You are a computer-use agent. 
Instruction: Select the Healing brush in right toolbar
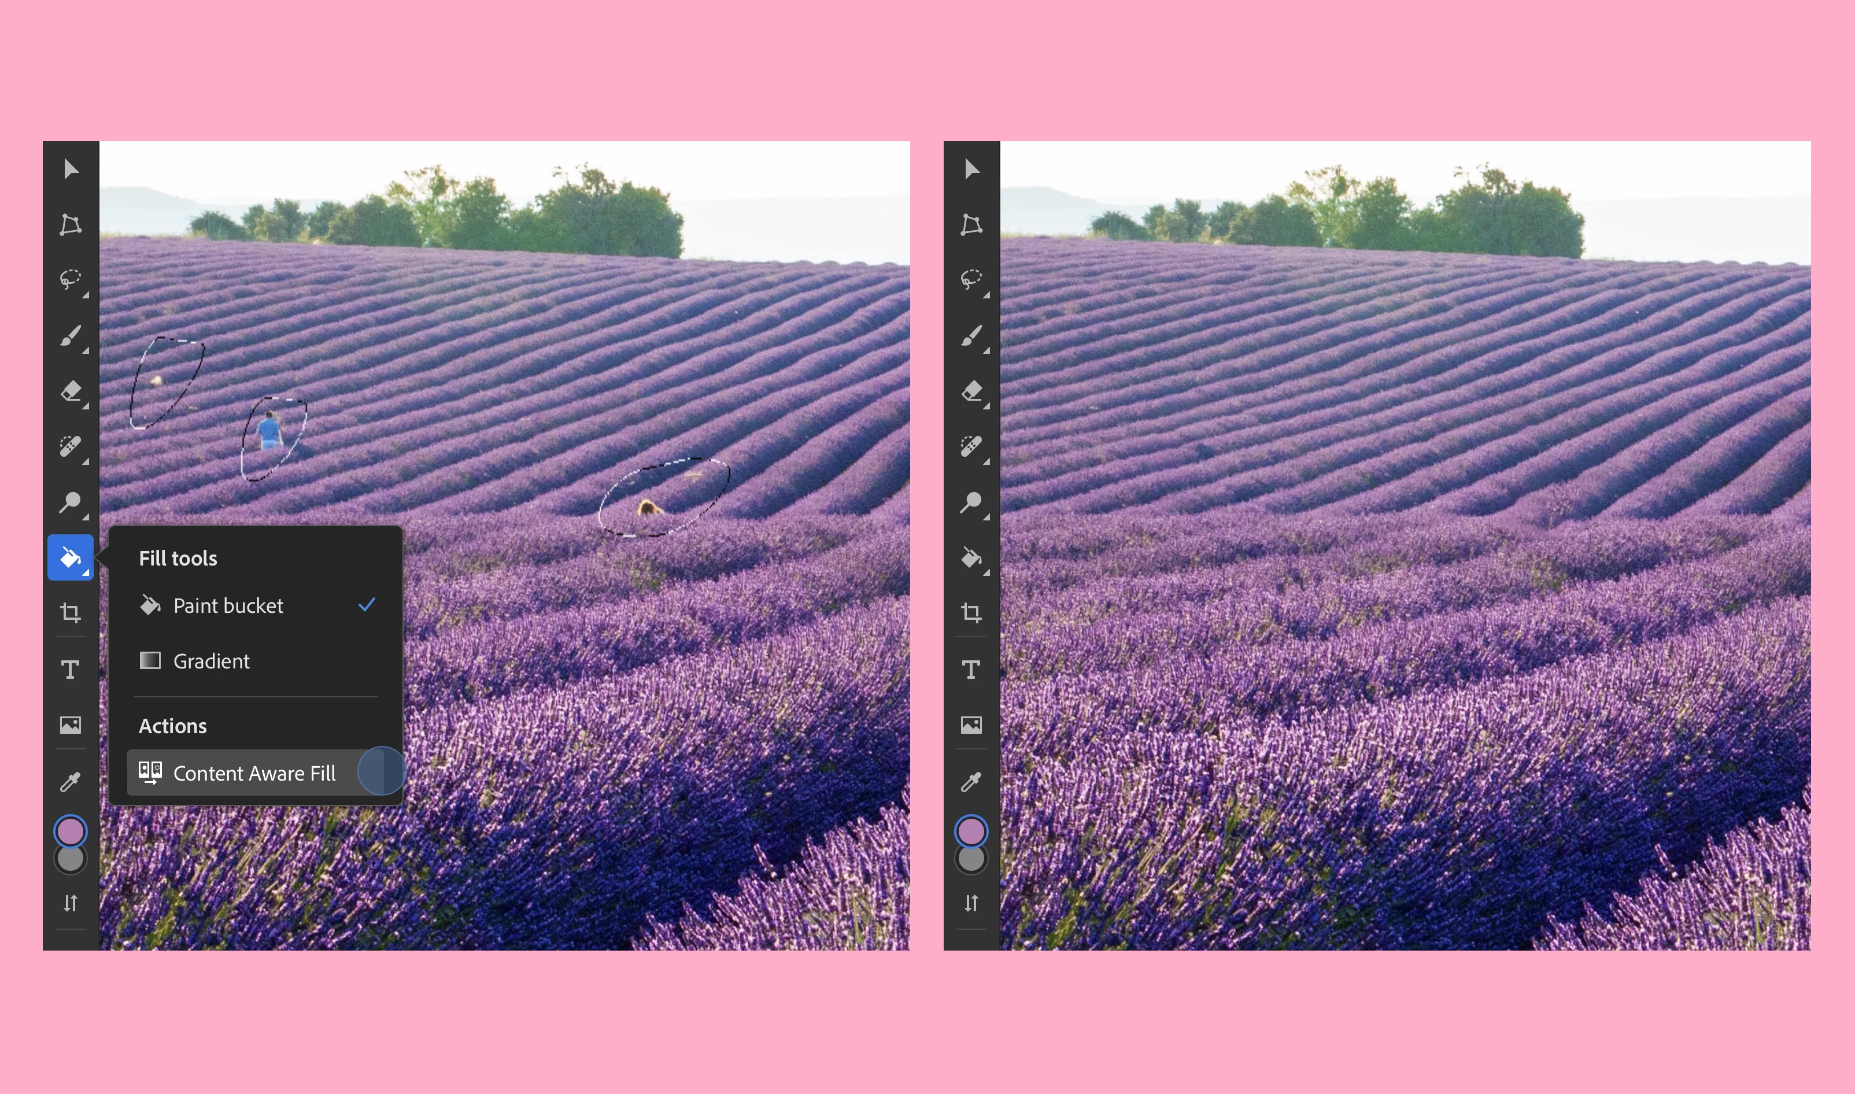(x=971, y=446)
